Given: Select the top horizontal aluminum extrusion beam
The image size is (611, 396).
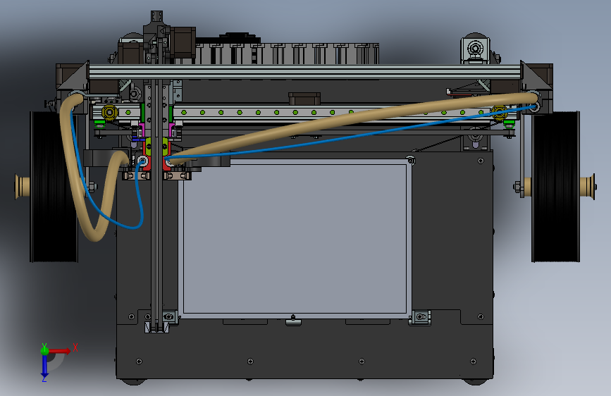Looking at the screenshot, I should point(304,72).
